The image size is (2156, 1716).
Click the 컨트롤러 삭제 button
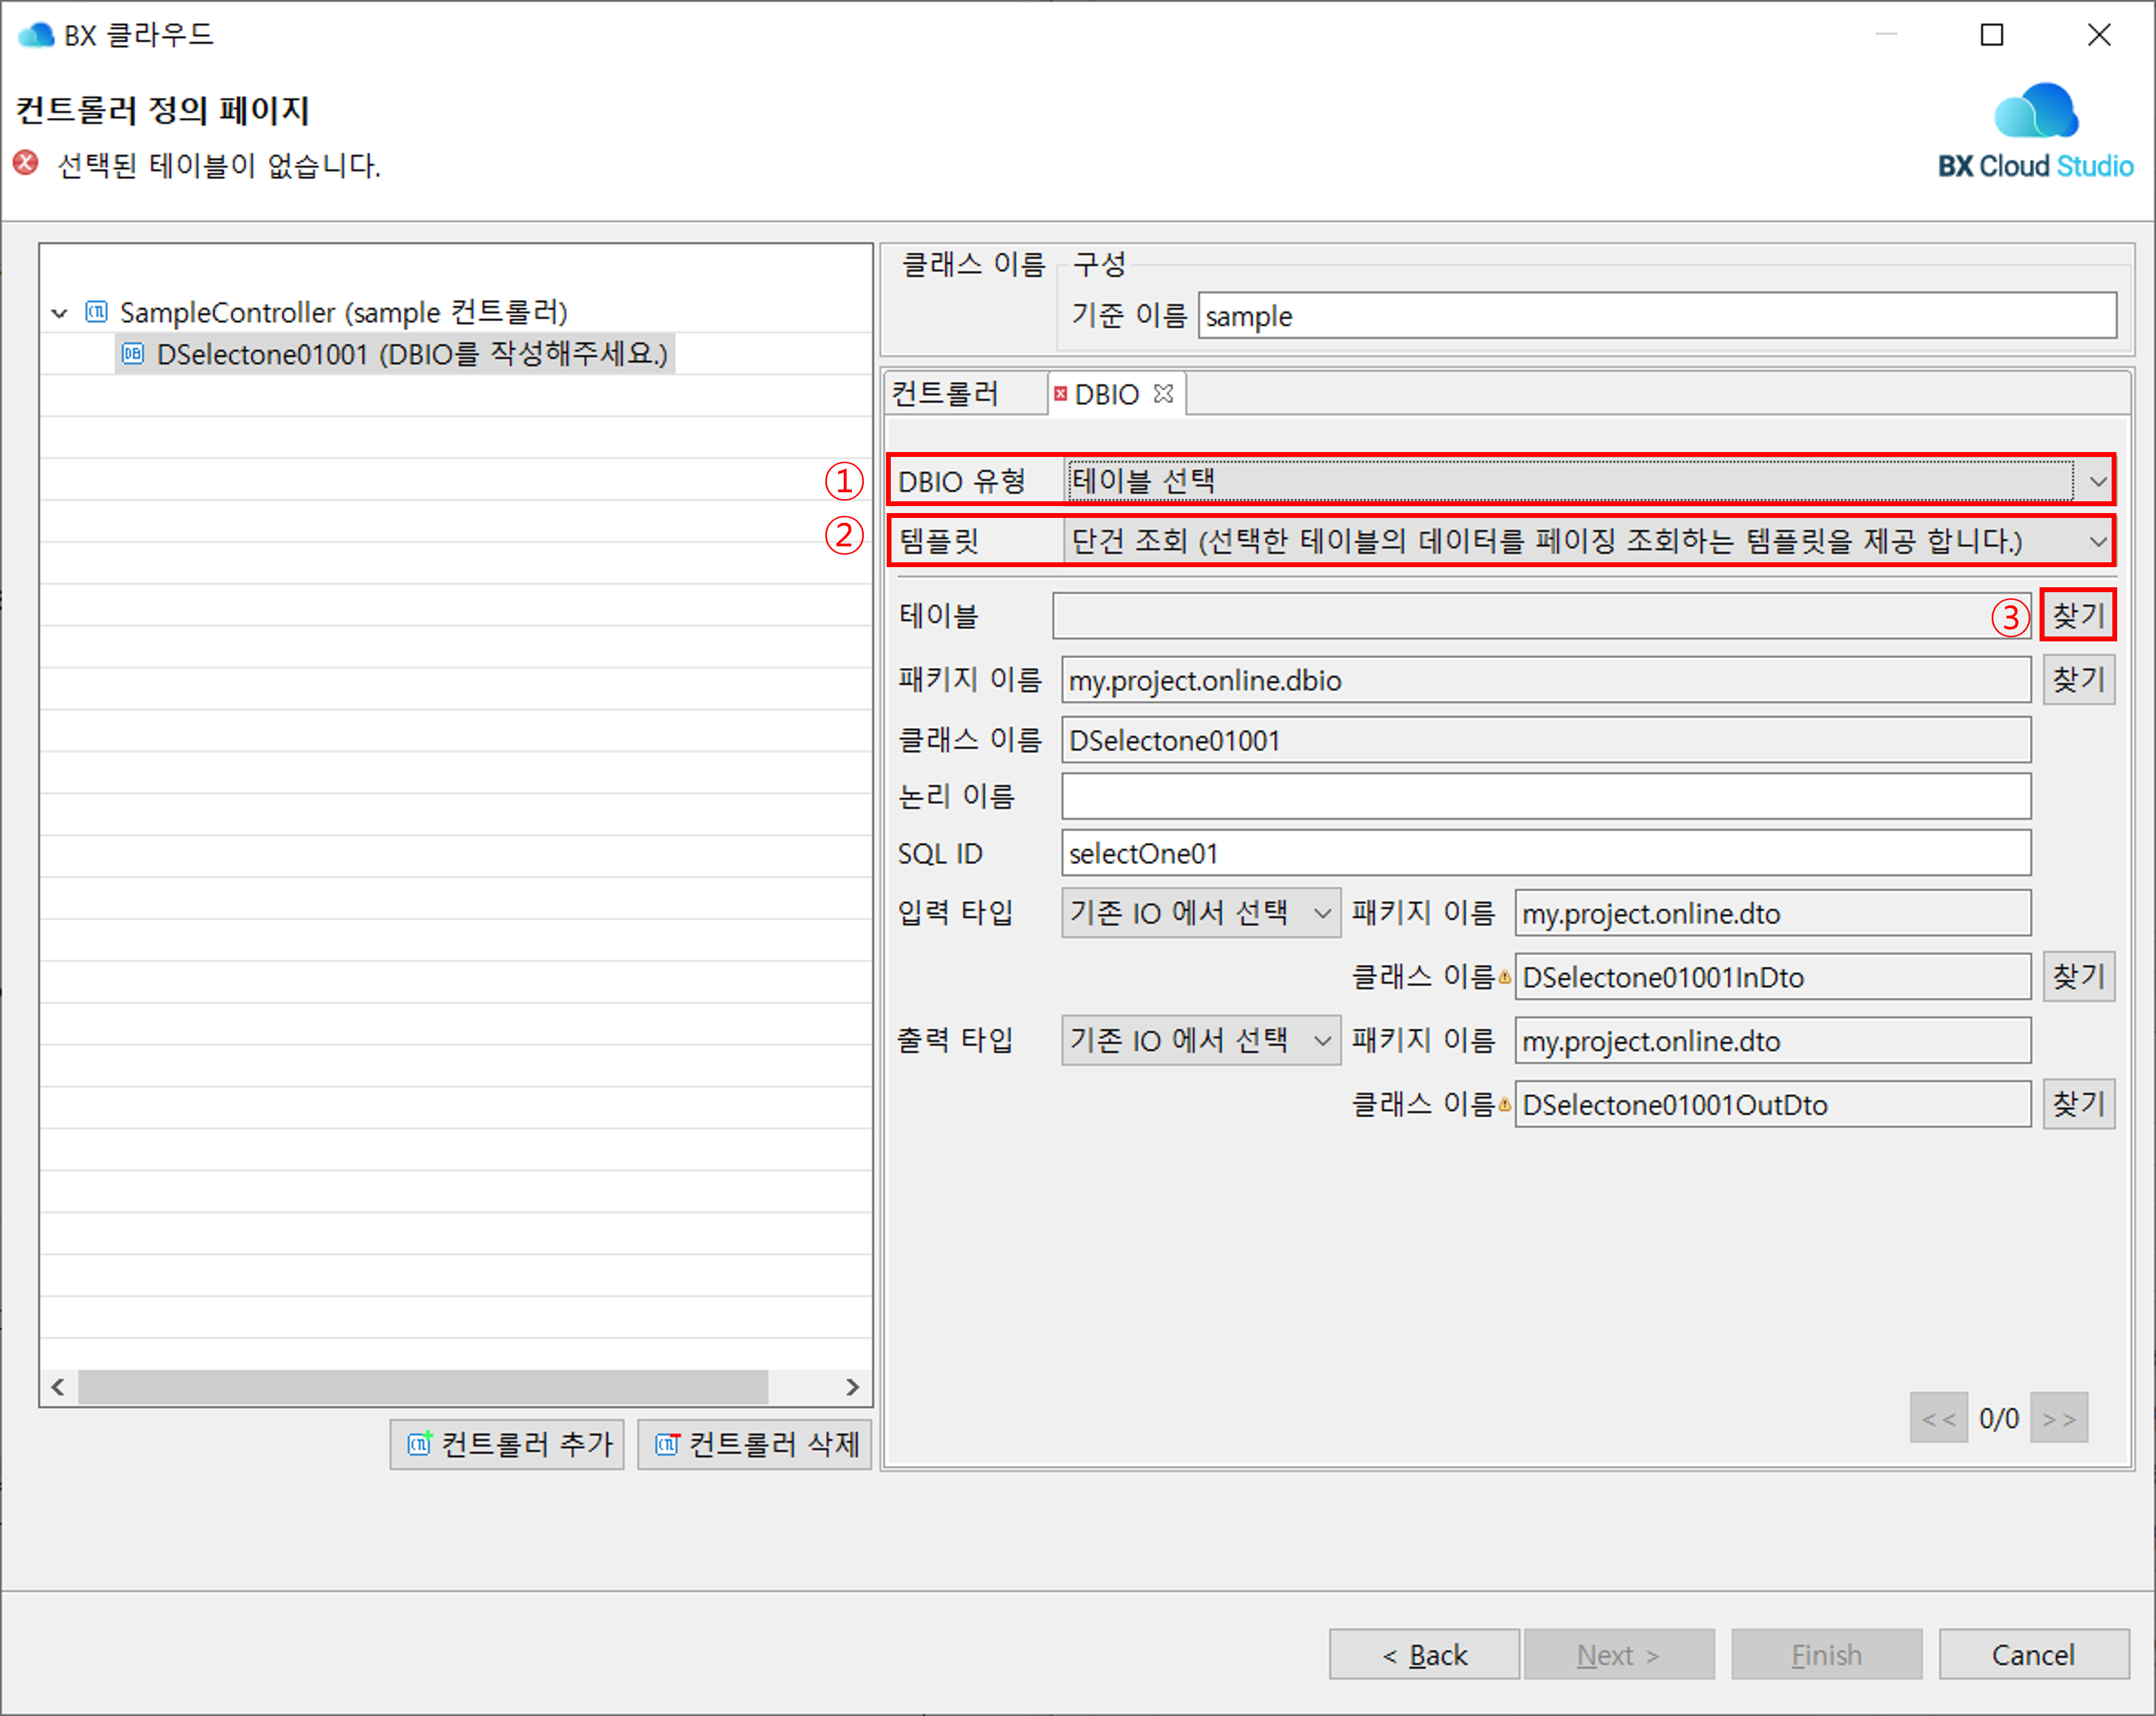[755, 1444]
